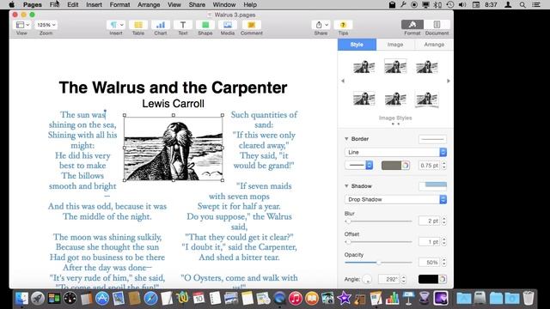Screen dimensions: 550x309
Task: Open the Format menu in menu bar
Action: [119, 4]
